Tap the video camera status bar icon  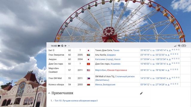pos(59,46)
